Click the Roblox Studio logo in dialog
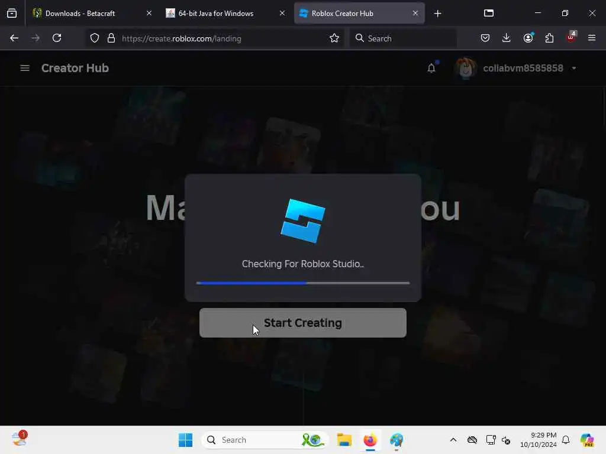 [x=303, y=221]
